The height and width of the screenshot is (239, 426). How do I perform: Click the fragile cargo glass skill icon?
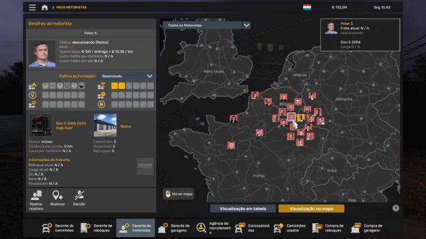tap(101, 86)
